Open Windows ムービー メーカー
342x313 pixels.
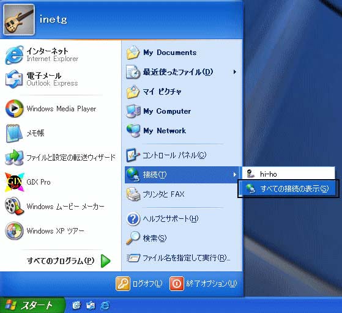click(x=60, y=206)
